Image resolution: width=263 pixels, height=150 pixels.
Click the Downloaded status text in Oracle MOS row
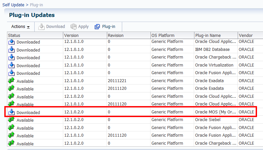point(28,113)
